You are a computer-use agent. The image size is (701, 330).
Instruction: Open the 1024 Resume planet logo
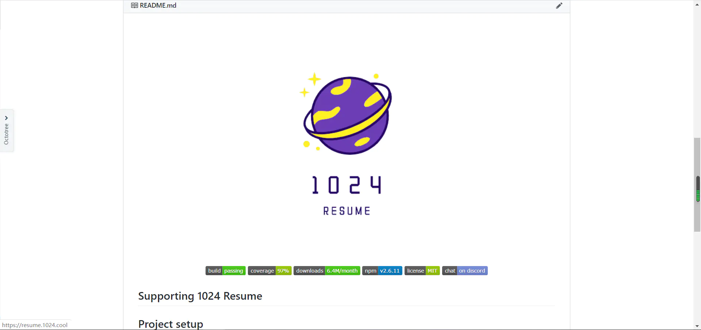click(346, 143)
